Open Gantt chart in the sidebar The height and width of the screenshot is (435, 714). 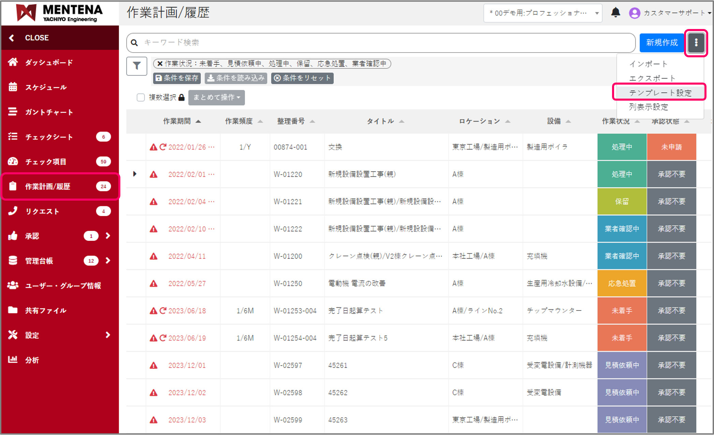point(49,112)
